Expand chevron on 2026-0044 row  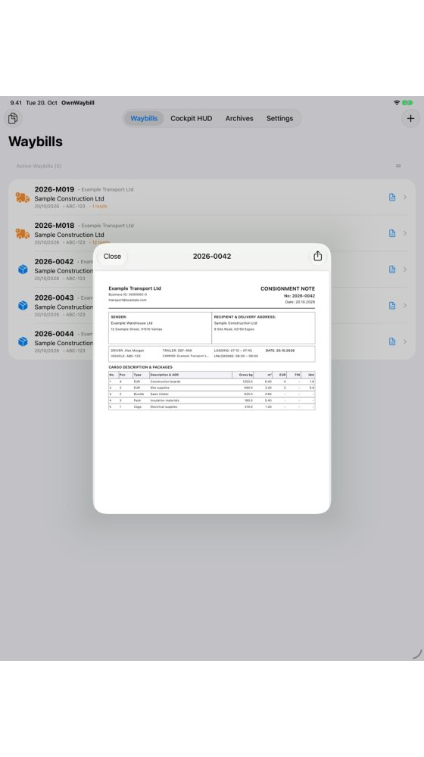pos(404,341)
